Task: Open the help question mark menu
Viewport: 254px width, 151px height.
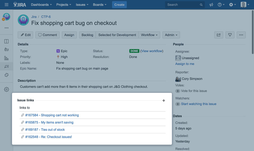Action: (221, 5)
